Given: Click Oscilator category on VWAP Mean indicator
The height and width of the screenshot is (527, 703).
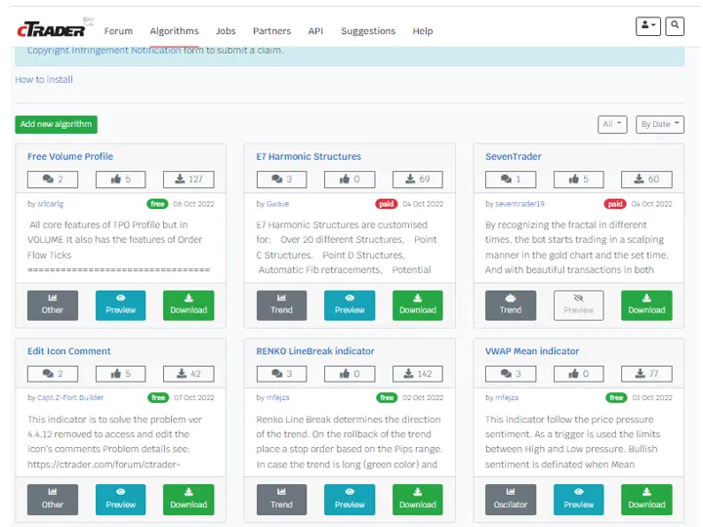Looking at the screenshot, I should point(511,500).
